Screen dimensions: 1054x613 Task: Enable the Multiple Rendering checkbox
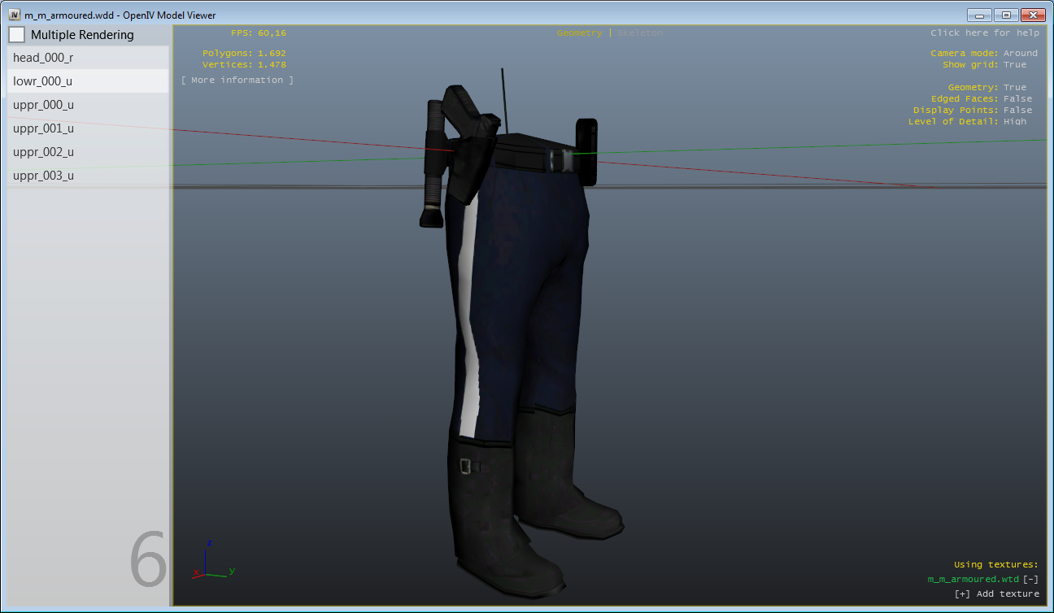pos(16,35)
